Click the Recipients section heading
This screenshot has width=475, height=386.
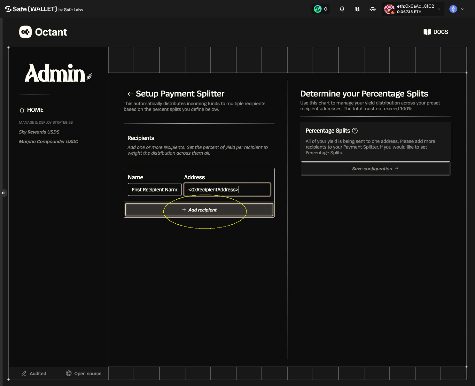(x=141, y=138)
